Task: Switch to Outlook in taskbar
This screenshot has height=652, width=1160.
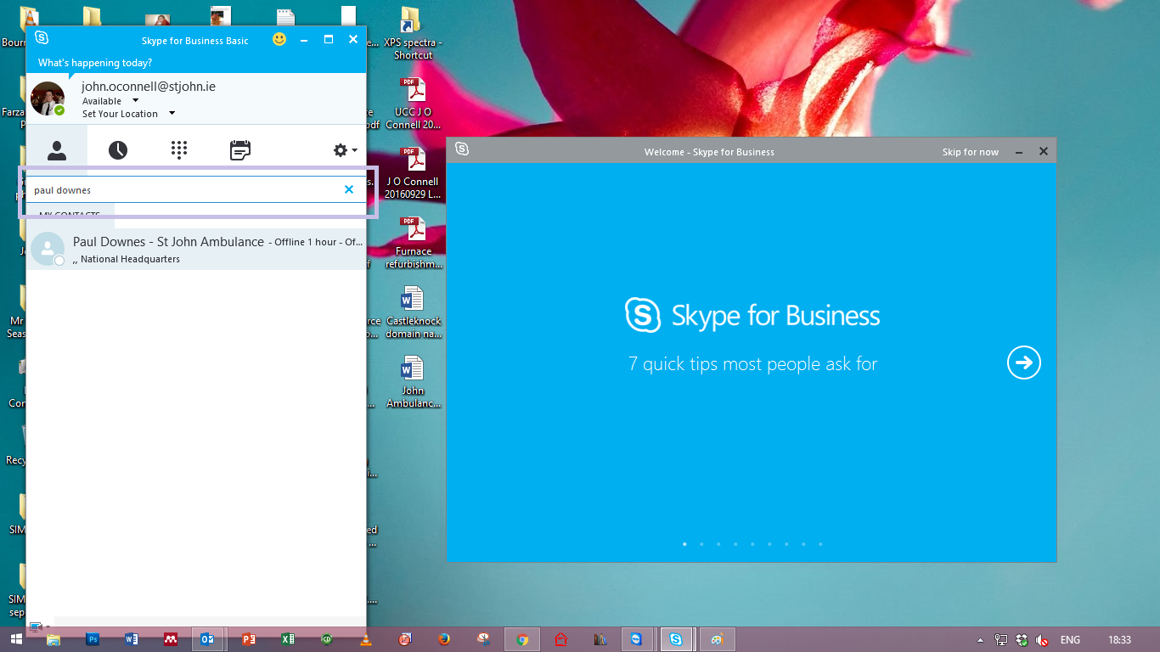Action: pos(208,639)
